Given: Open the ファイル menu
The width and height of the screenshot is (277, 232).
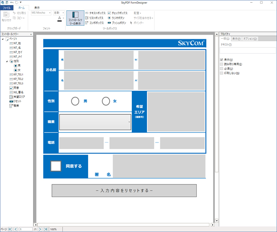Looking at the screenshot, I should tap(6, 8).
